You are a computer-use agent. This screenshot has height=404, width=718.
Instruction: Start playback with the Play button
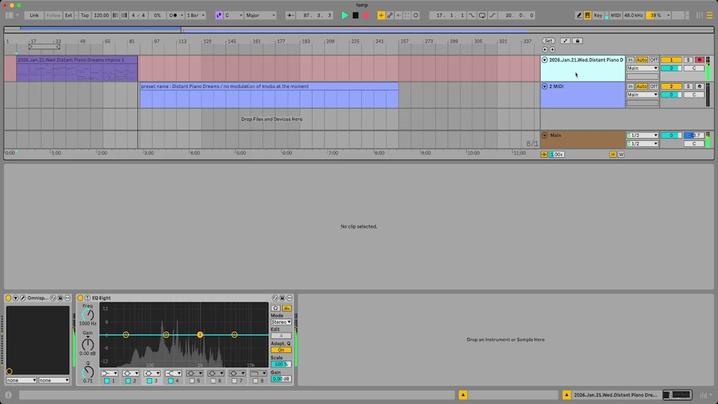pos(344,15)
